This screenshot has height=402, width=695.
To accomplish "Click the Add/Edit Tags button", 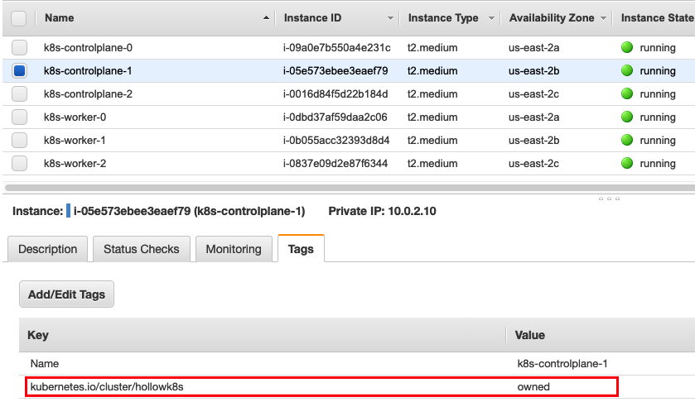I will pyautogui.click(x=67, y=294).
